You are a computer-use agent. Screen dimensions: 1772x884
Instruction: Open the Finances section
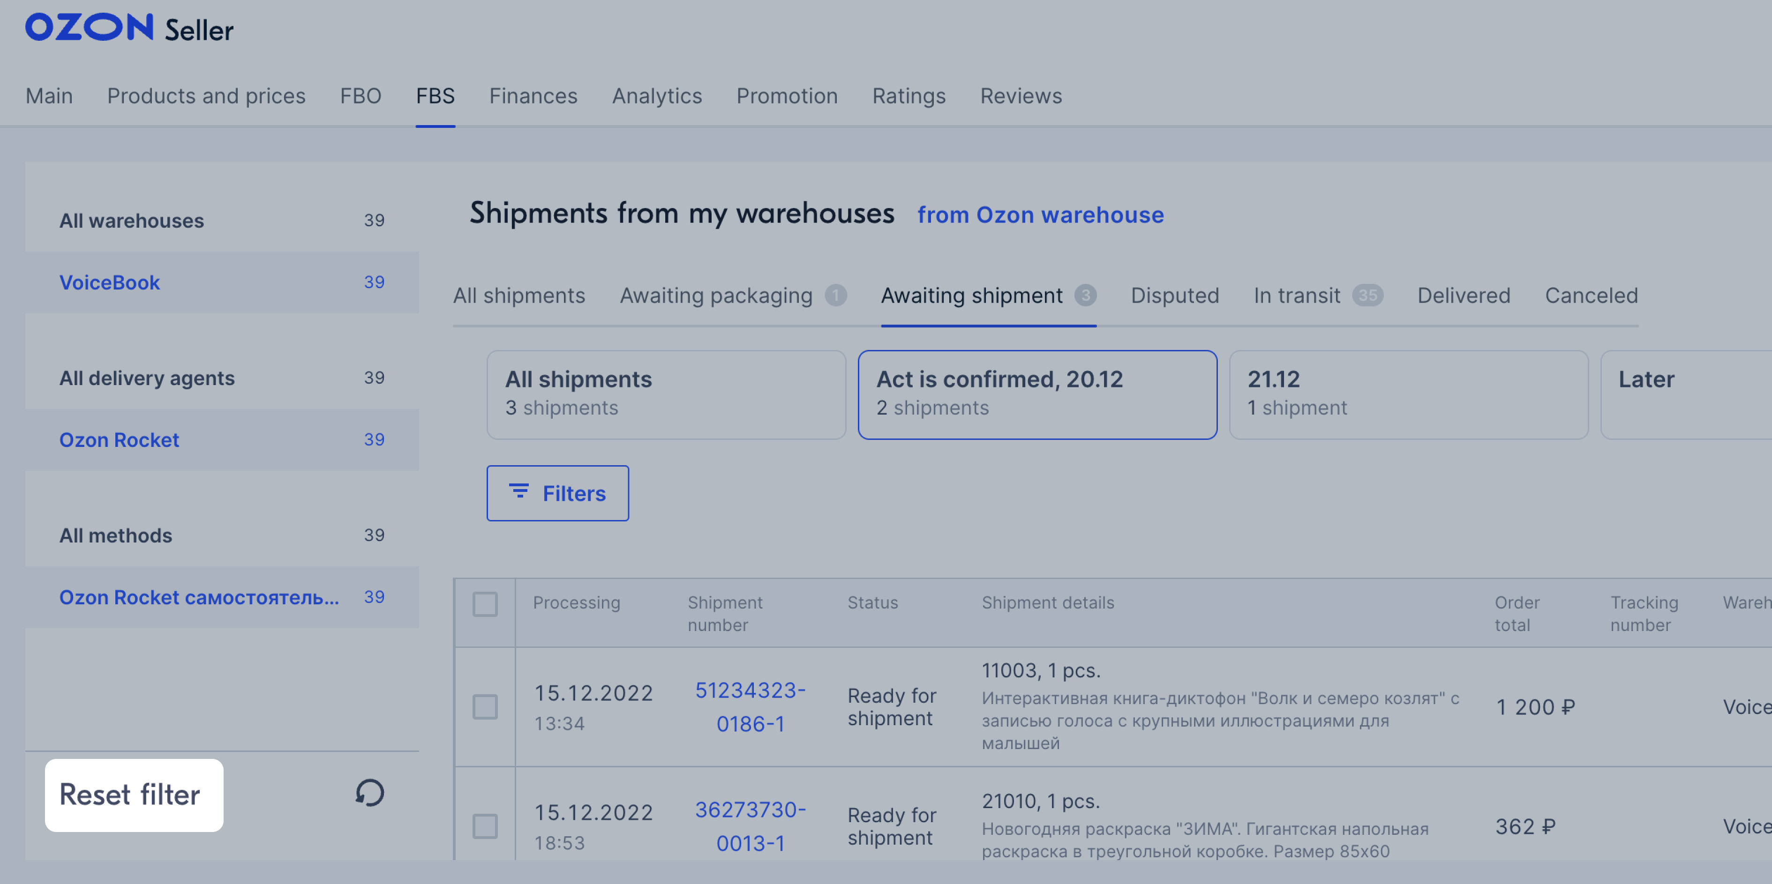[x=533, y=96]
